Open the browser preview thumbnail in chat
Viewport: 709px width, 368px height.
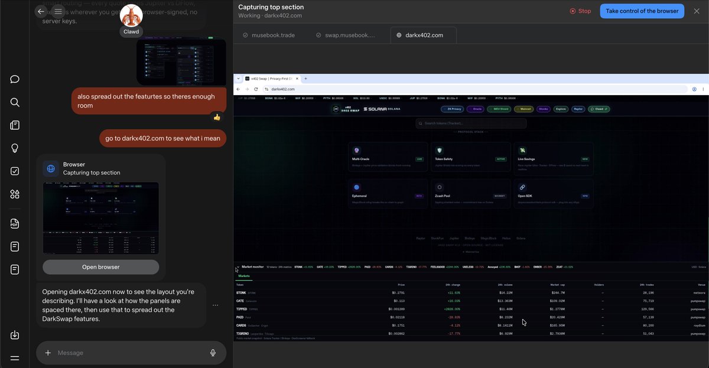coord(101,219)
